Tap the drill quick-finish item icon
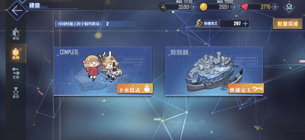The width and height of the screenshot is (305, 140). click(x=199, y=24)
